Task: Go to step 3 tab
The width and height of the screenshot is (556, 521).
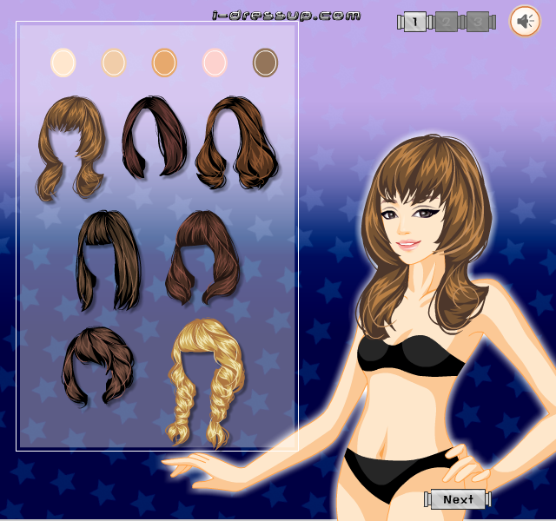Action: tap(477, 22)
